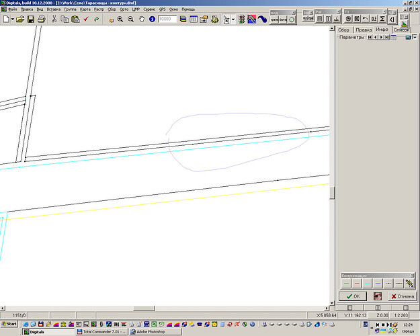Save the map with the floppy disk icon
This screenshot has width=420, height=336.
(x=31, y=19)
